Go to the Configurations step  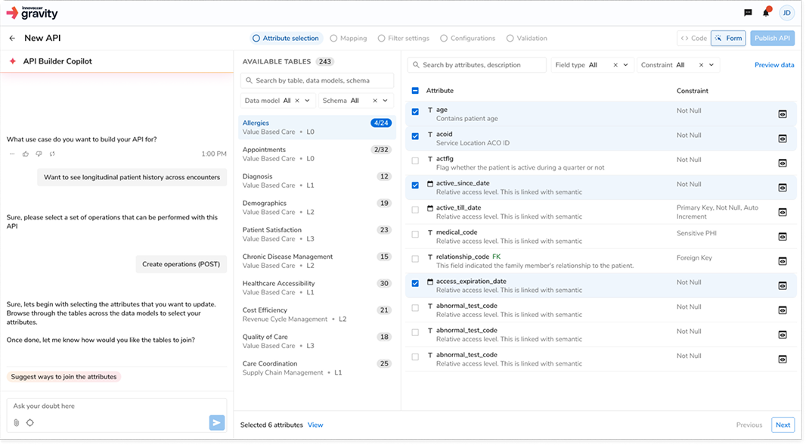[468, 38]
